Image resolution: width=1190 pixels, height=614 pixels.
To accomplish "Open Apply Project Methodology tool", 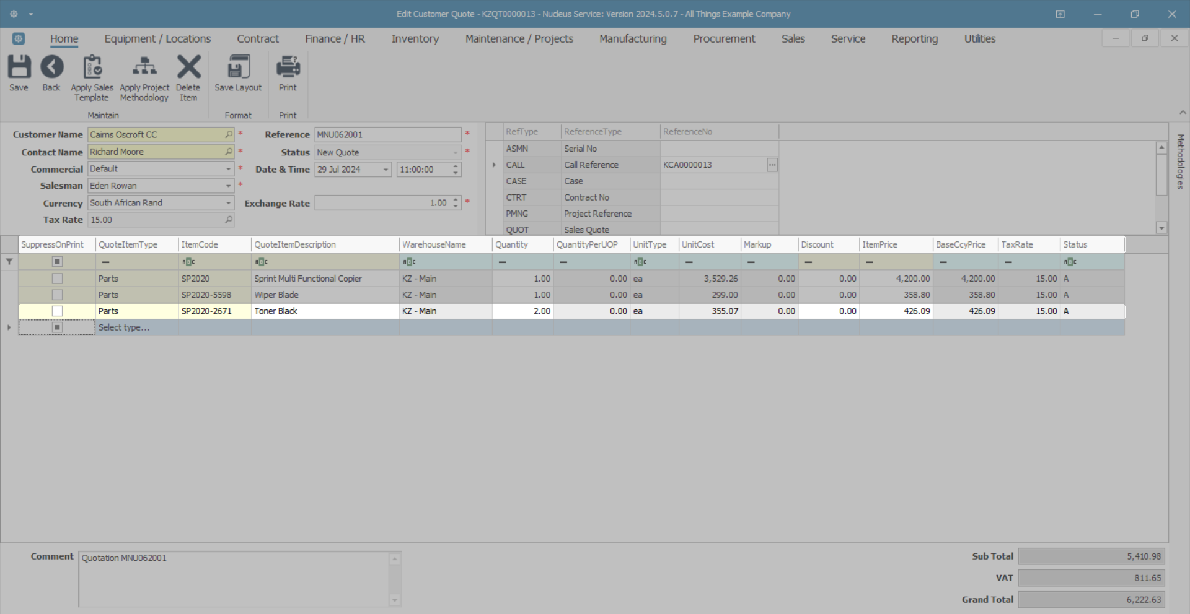I will coord(144,78).
